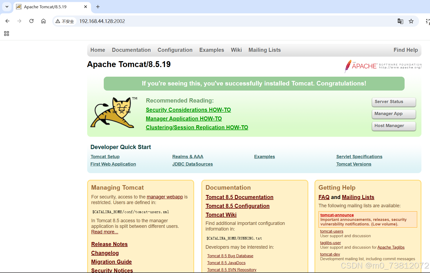Open the Mailing Lists link under Getting Help
This screenshot has width=430, height=273.
tap(358, 197)
